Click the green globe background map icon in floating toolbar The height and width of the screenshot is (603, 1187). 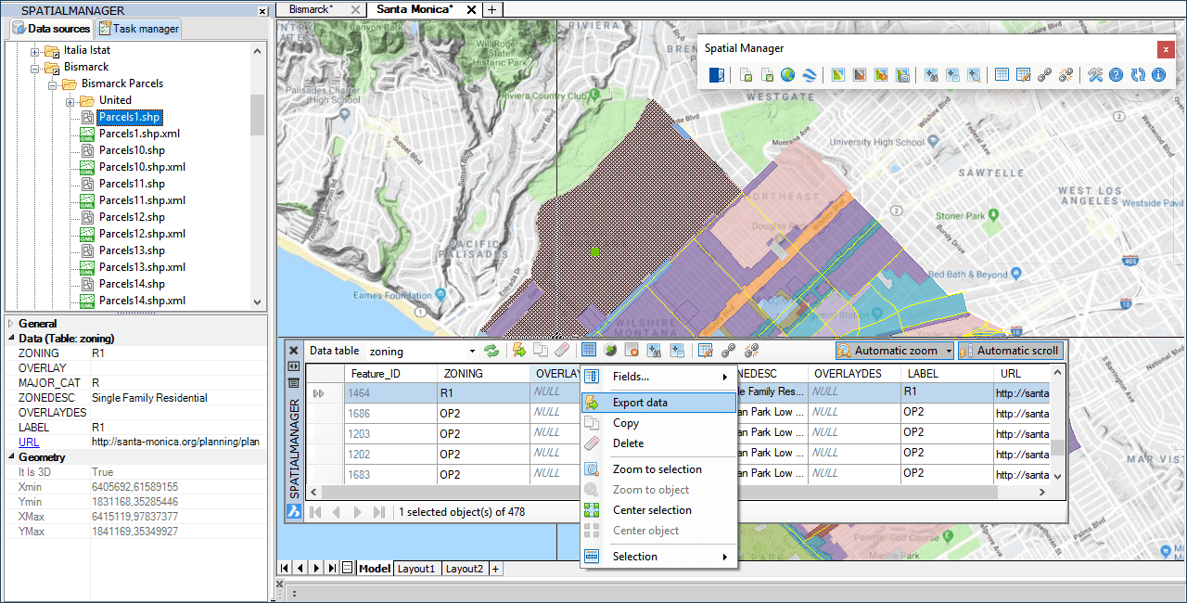pyautogui.click(x=787, y=75)
